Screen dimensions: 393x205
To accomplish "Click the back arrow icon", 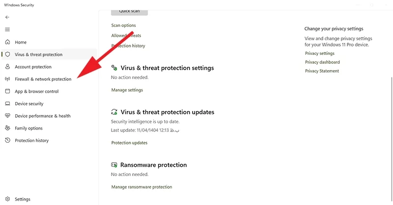I will 7,17.
